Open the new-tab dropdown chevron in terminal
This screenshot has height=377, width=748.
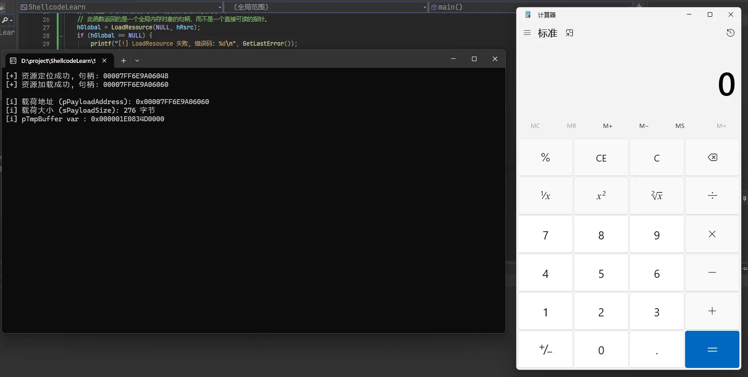tap(137, 61)
